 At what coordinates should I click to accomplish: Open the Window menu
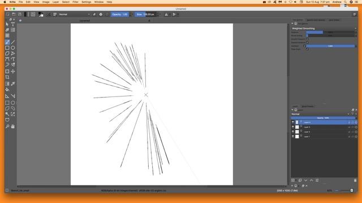pos(99,2)
